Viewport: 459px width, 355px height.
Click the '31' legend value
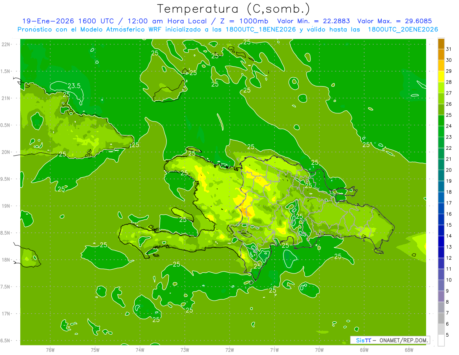449,49
